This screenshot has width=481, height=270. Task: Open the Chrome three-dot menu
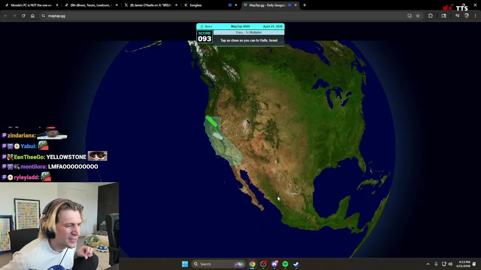click(x=475, y=16)
